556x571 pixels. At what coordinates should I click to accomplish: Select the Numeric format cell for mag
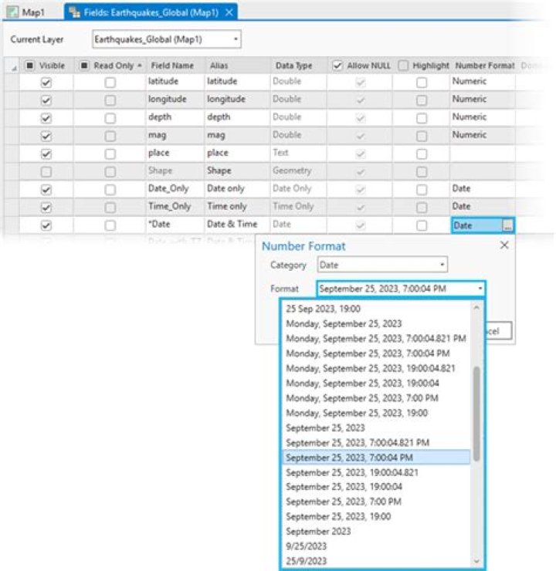[483, 135]
